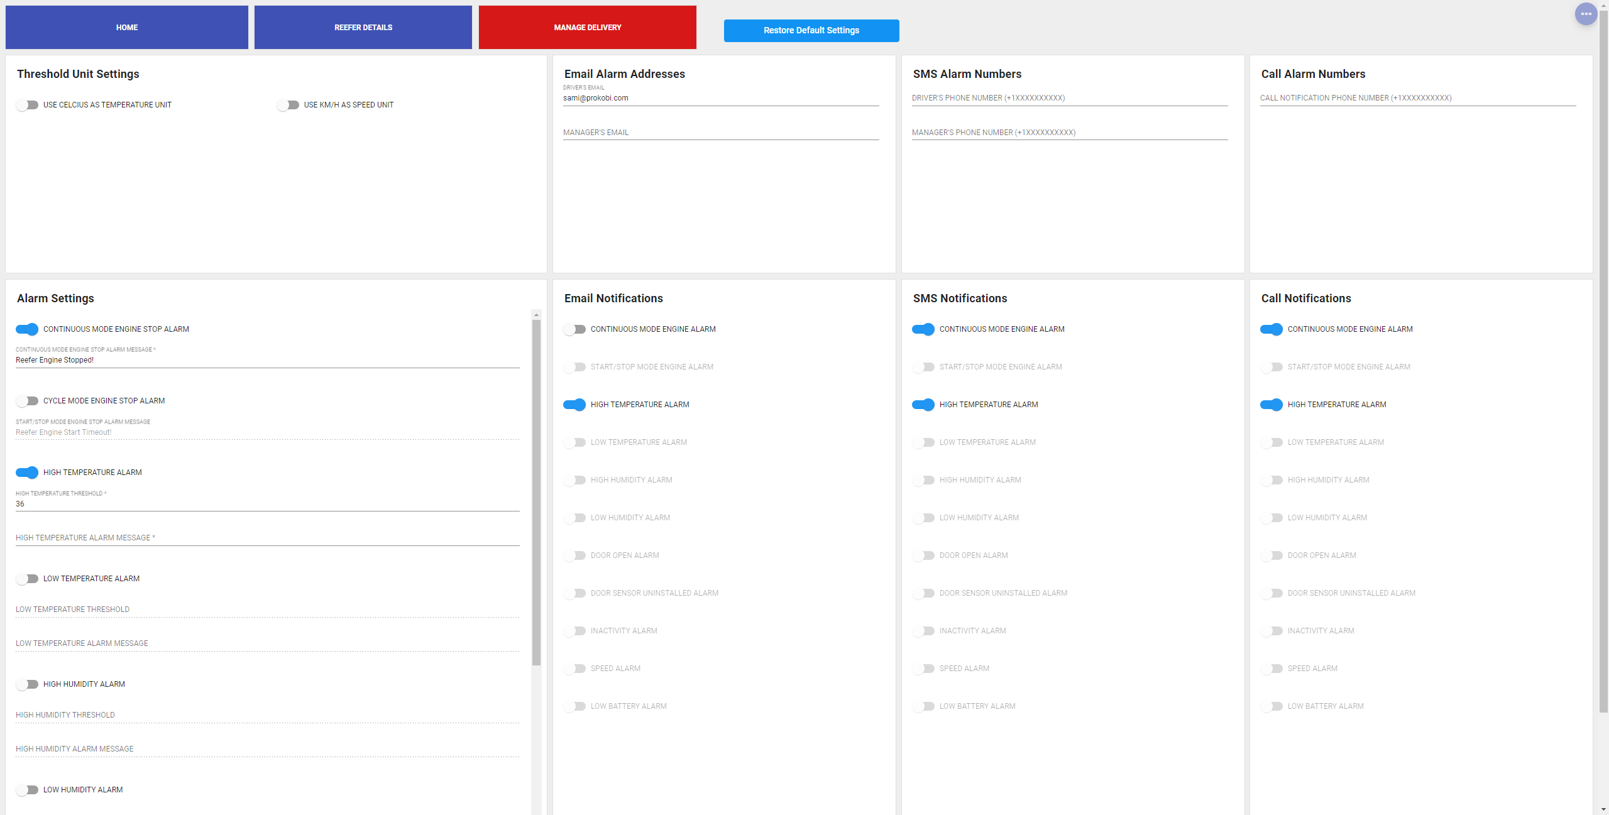Disable Continuous Mode Engine Stop Alarm setting
The width and height of the screenshot is (1609, 815).
(27, 329)
